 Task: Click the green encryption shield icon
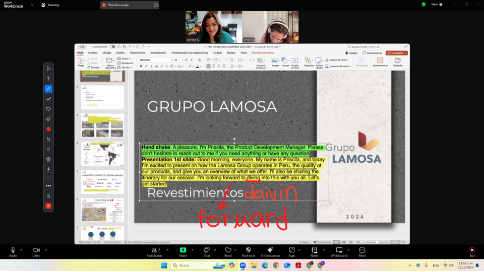[423, 5]
